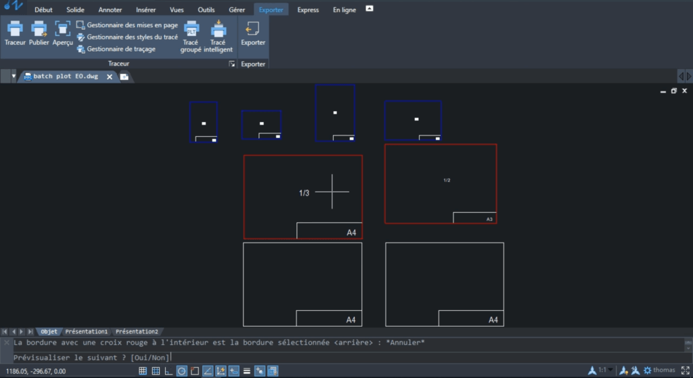The image size is (693, 378).
Task: Toggle dynamic input status icon
Action: (x=233, y=371)
